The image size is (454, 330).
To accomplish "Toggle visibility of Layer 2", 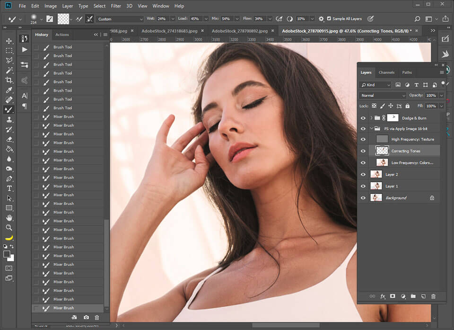I will pos(363,175).
